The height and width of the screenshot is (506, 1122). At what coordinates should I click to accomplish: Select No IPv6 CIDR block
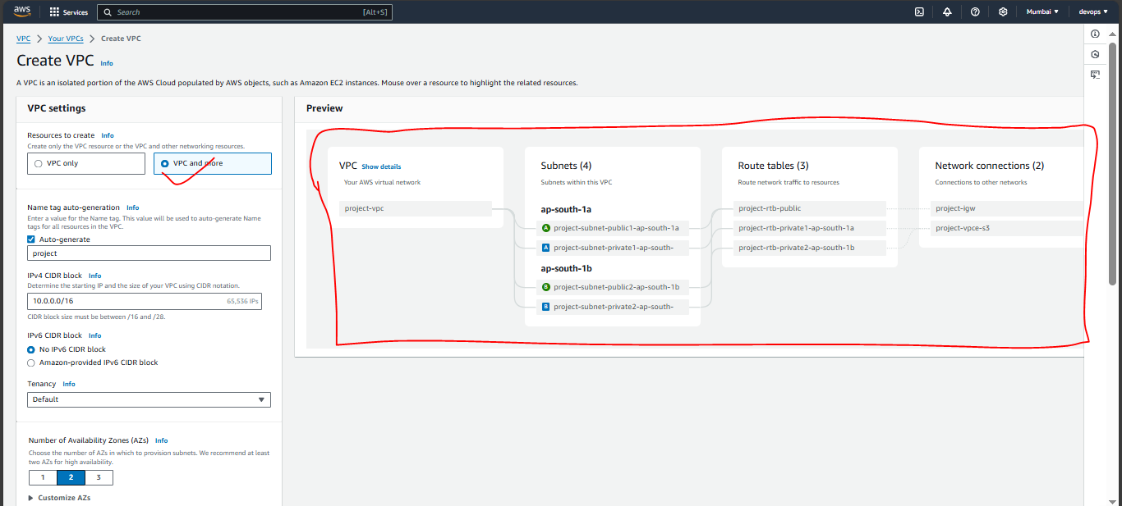point(31,349)
